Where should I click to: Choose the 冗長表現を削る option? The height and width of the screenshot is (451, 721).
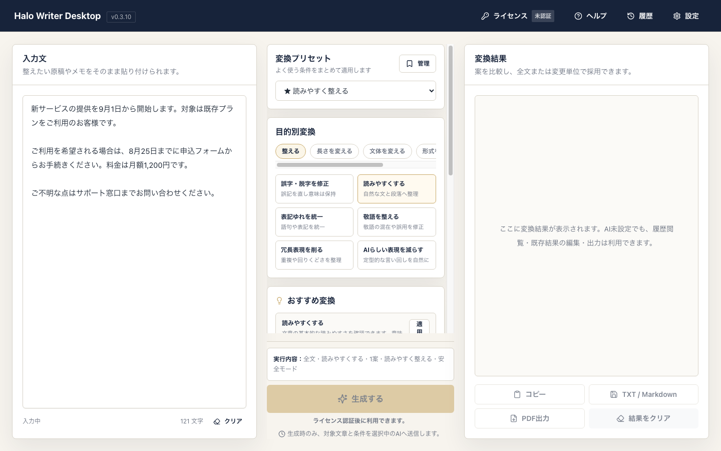click(314, 255)
